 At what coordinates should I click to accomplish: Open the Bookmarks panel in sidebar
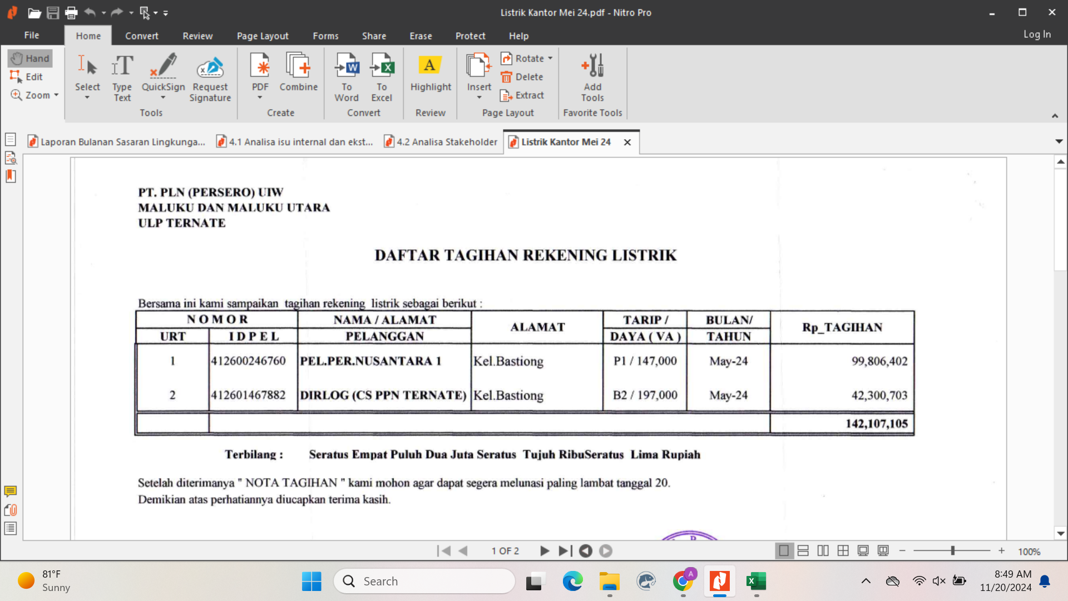[x=11, y=176]
